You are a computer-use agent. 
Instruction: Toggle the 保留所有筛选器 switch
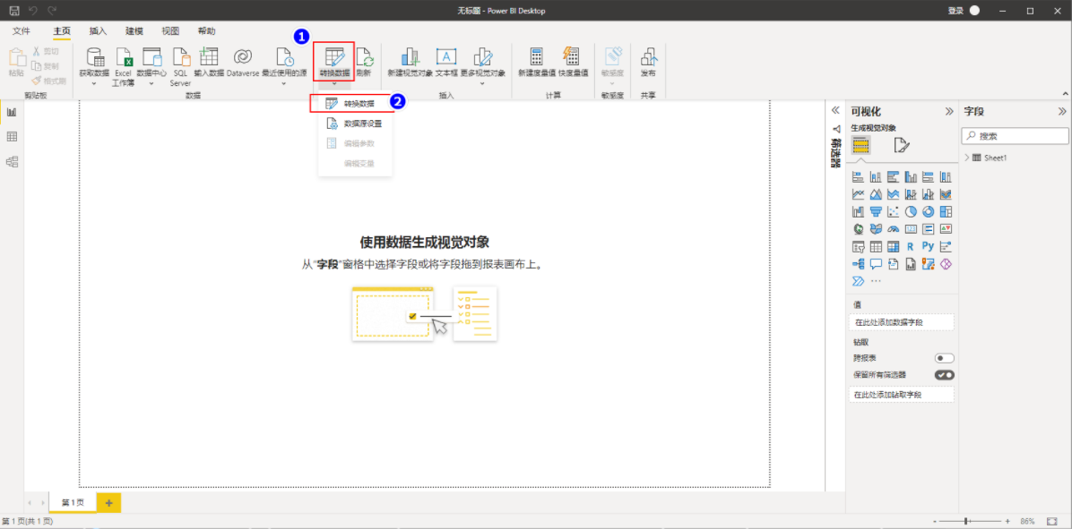click(944, 375)
